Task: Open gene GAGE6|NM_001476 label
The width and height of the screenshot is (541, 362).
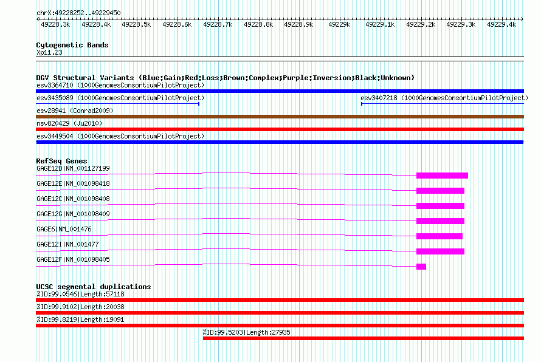Action: pyautogui.click(x=64, y=229)
